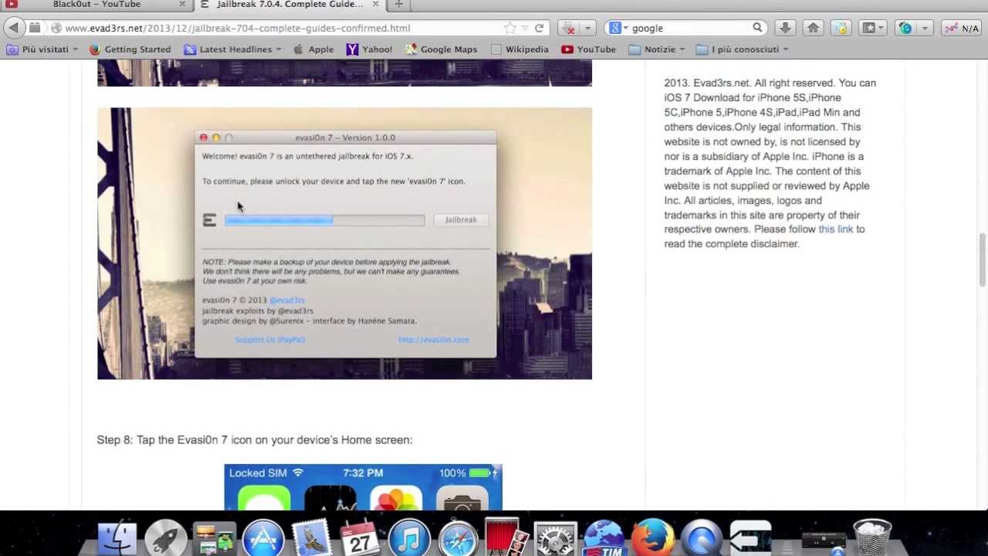Close the Jailbreak 7.0.4 guide tab

click(x=374, y=5)
